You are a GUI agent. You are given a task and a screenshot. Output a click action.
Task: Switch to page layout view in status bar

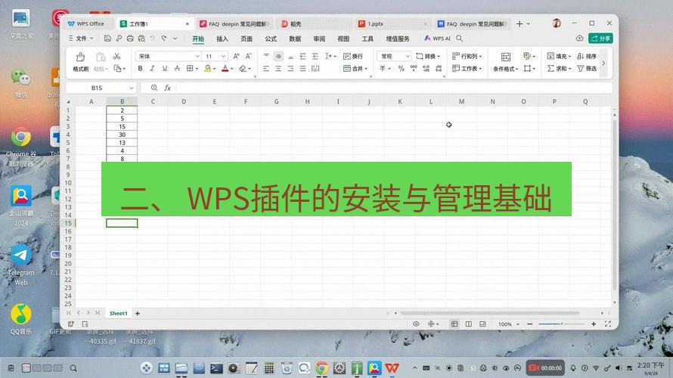pyautogui.click(x=468, y=324)
